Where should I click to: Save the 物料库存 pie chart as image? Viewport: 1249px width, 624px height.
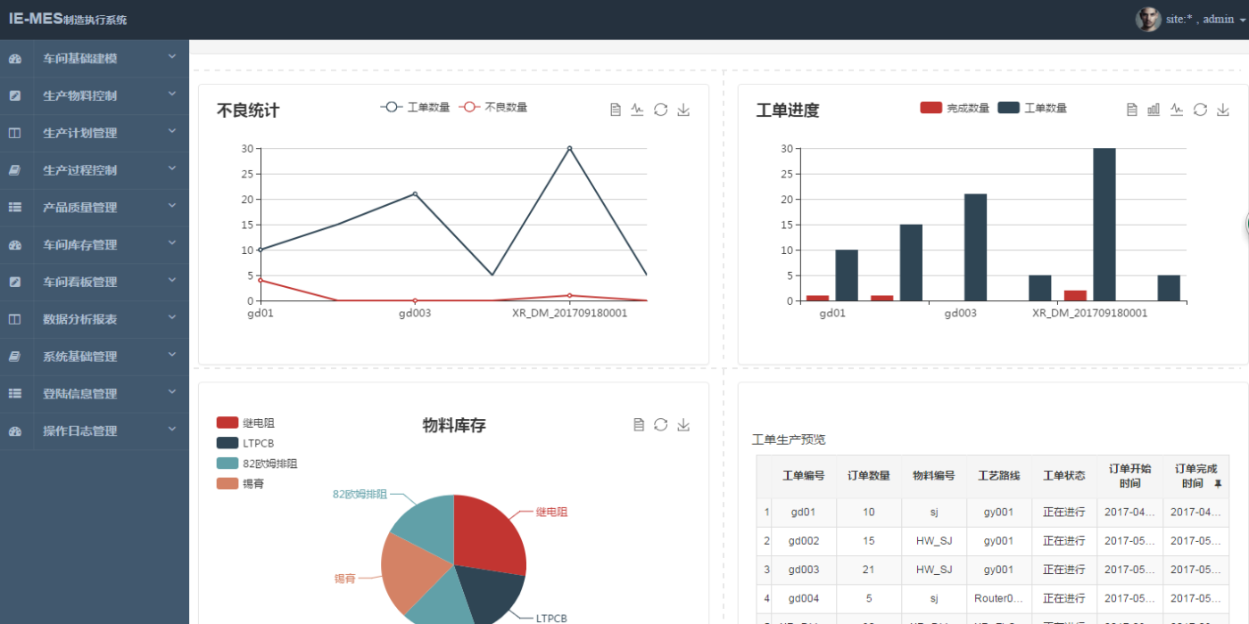click(x=683, y=424)
